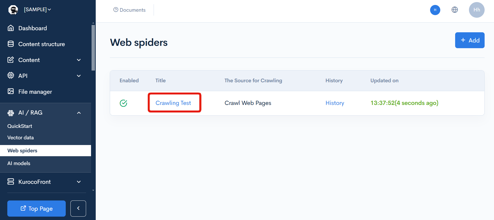Click the Content structure database icon
The width and height of the screenshot is (494, 220).
pyautogui.click(x=11, y=44)
